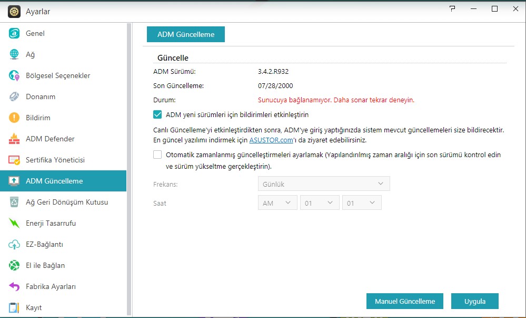
Task: Open the Ağ globe icon
Action: 15,54
